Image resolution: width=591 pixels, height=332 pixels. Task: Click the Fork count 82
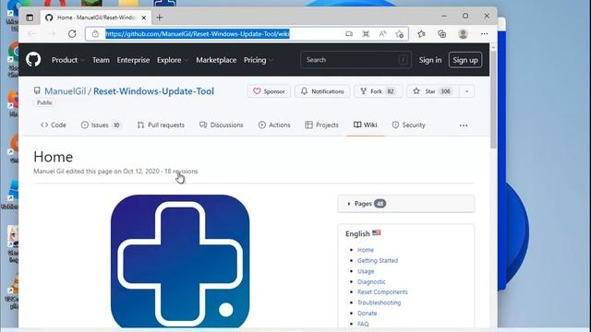click(x=391, y=91)
